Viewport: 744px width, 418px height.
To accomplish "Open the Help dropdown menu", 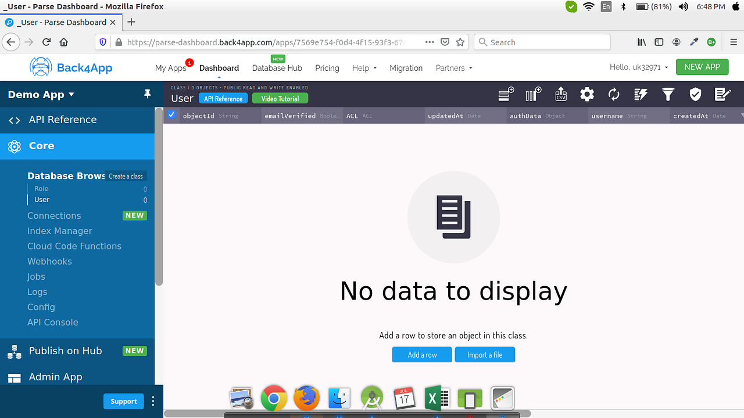I will pos(364,68).
